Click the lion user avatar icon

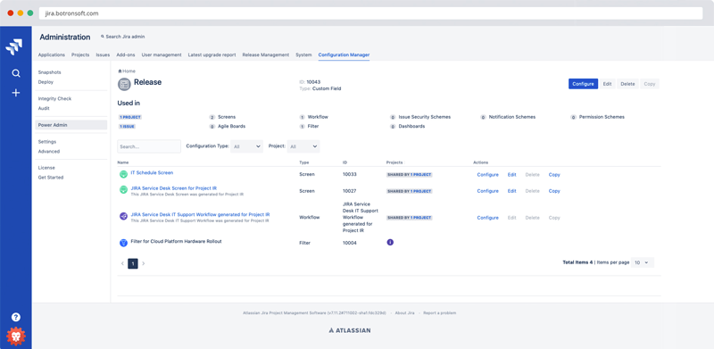tap(16, 337)
